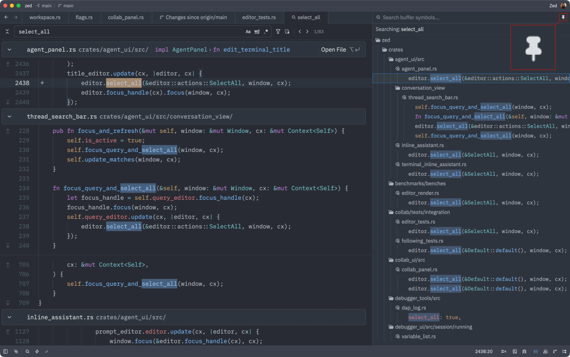Switch to the flags.rs tab
This screenshot has width=570, height=357.
pyautogui.click(x=84, y=17)
